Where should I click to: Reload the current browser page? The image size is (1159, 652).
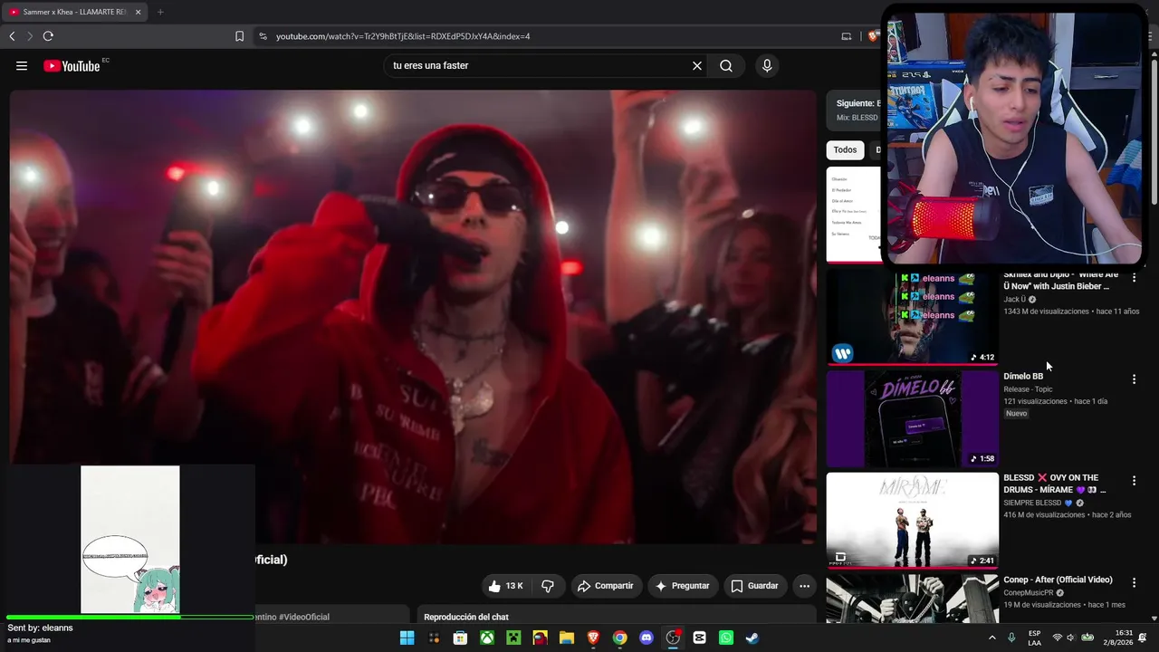point(48,36)
